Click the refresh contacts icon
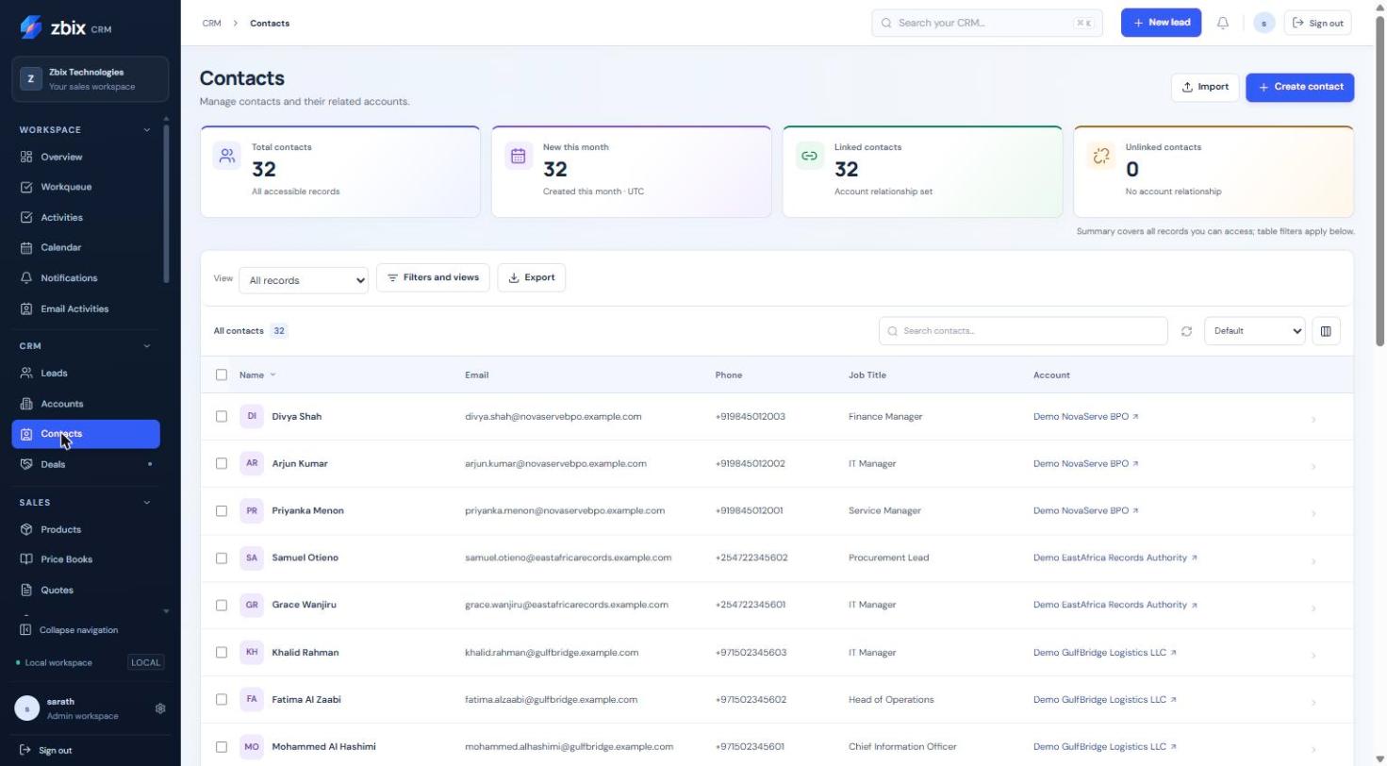This screenshot has width=1387, height=766. (1186, 331)
